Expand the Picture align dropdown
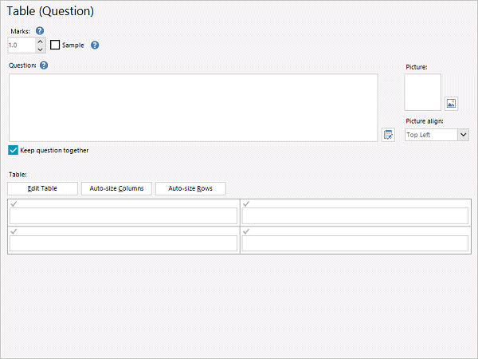Screen dimensions: 478x359 tap(463, 135)
